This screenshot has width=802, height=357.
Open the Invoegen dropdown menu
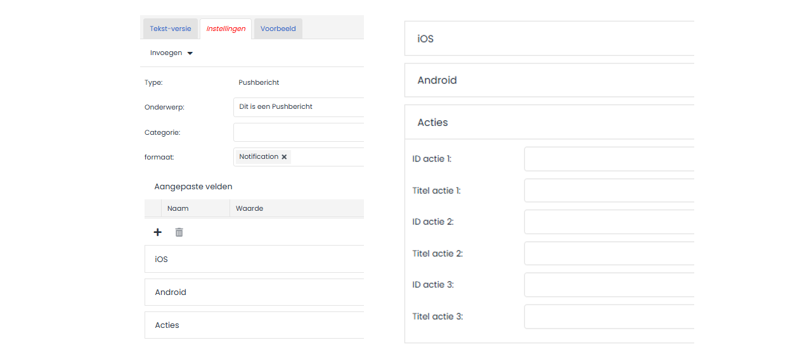(171, 53)
